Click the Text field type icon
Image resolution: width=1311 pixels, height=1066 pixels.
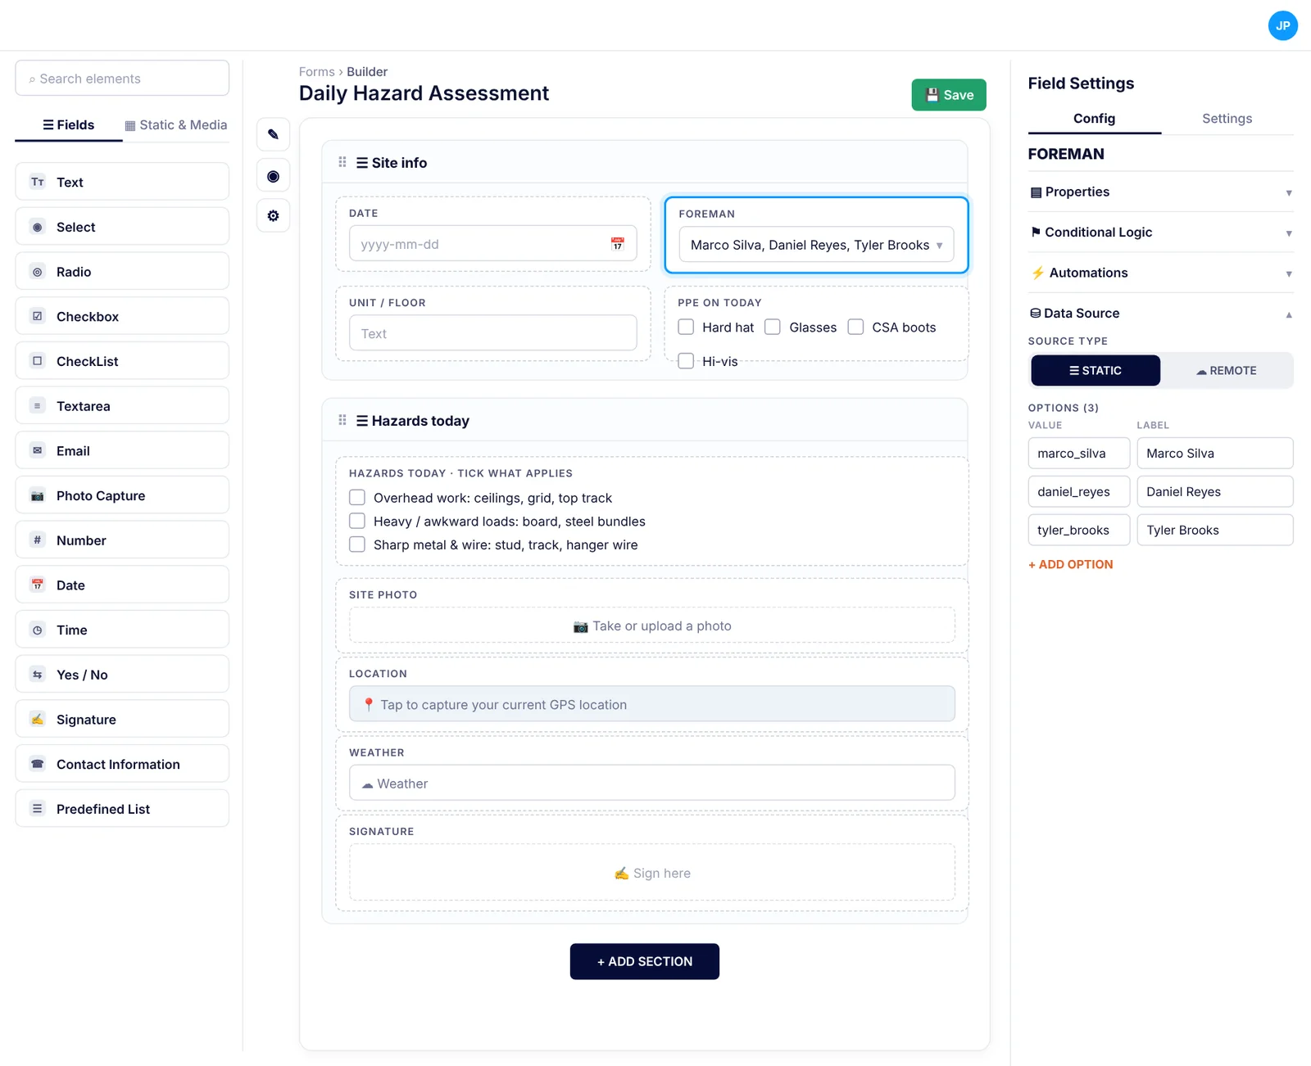pos(38,182)
